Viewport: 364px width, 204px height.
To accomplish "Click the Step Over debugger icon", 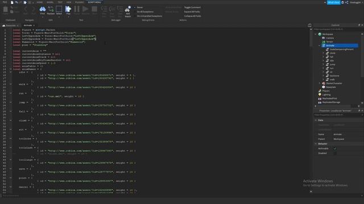I will pos(112,9).
